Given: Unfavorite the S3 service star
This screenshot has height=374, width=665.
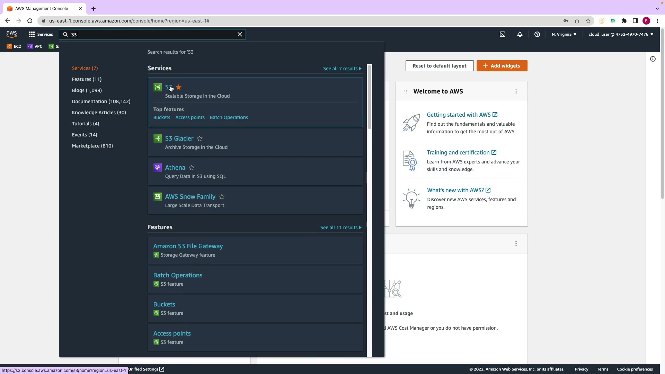Looking at the screenshot, I should pos(179,87).
